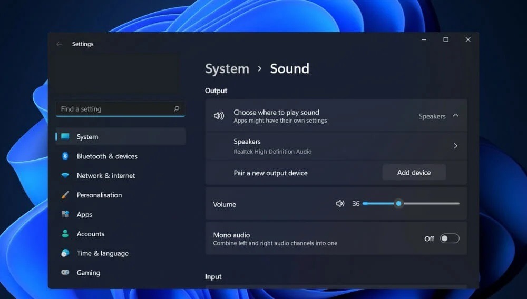Click the Output section heading
This screenshot has height=299, width=527.
click(x=216, y=91)
